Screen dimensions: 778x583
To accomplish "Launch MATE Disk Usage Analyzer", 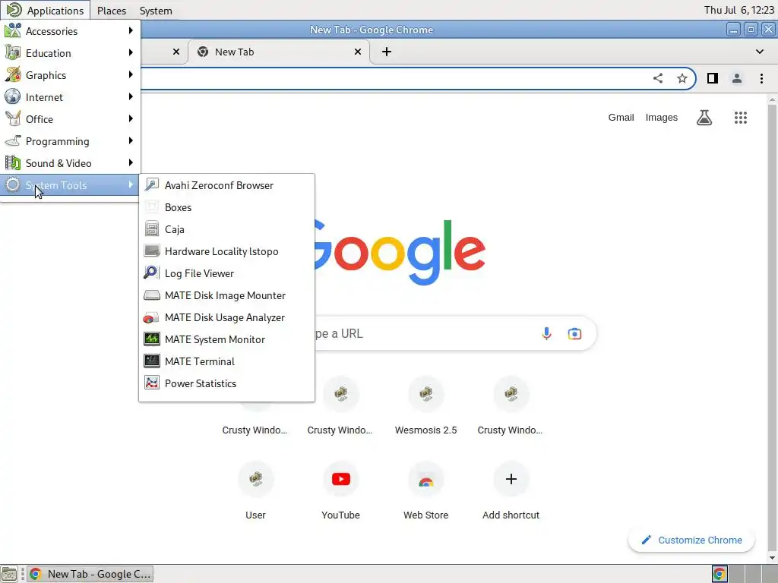I will [226, 317].
